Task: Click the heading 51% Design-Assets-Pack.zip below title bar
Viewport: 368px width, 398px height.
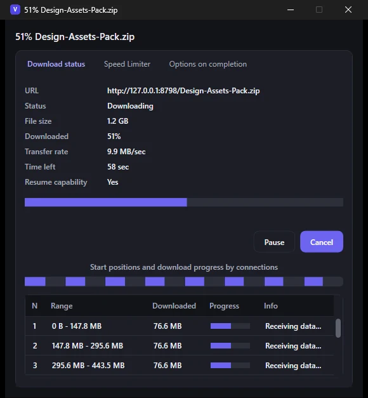Action: (75, 37)
